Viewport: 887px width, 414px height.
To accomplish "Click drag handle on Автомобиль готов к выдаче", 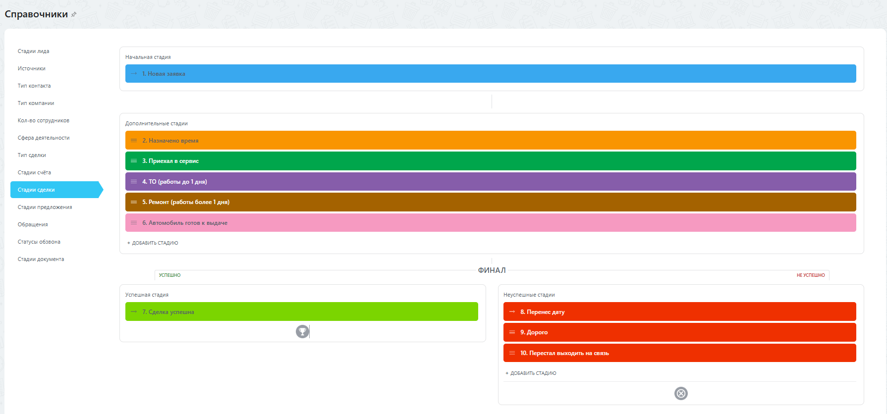I will 134,223.
